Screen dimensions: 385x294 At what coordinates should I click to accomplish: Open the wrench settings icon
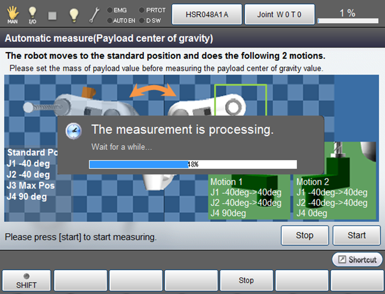[94, 15]
